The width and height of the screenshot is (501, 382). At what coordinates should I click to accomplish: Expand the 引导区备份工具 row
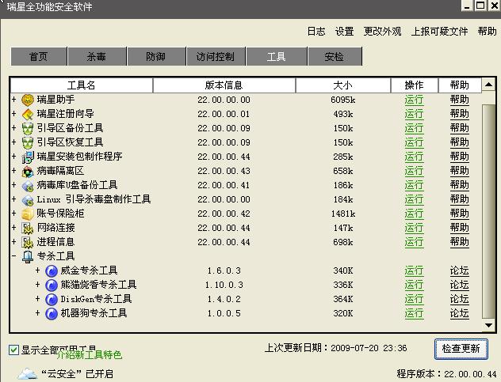(13, 128)
